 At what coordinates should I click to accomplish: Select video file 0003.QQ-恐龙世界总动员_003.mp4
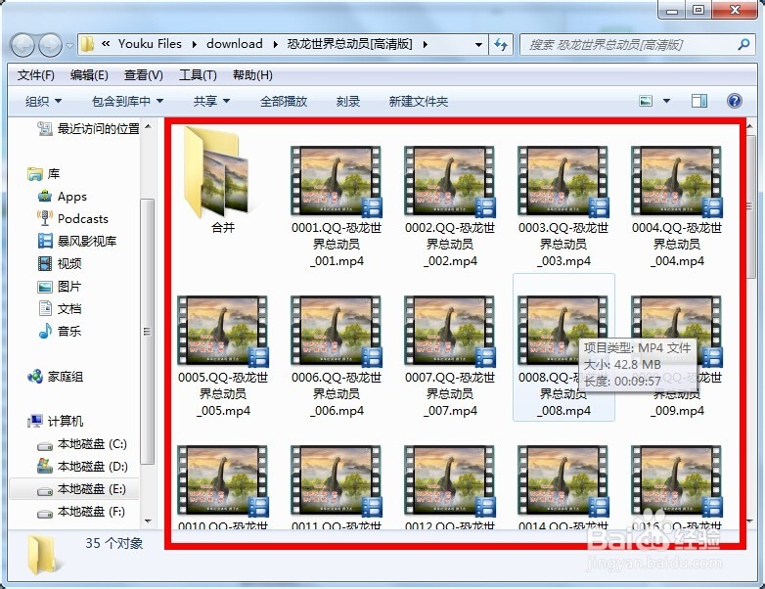pyautogui.click(x=563, y=204)
